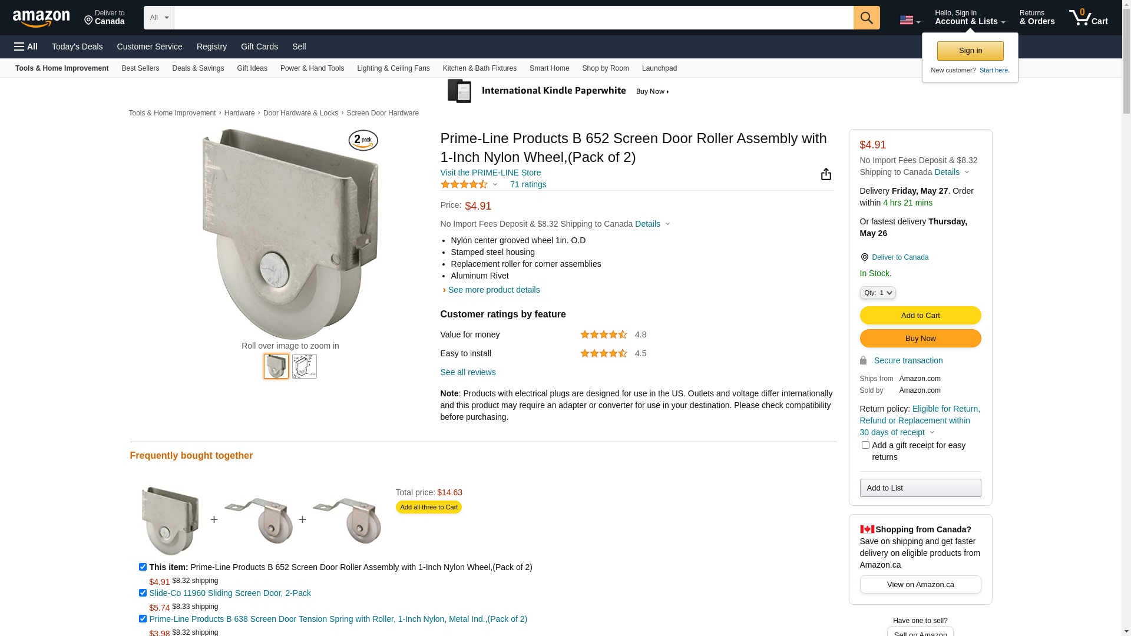Check the gift receipt checkbox

coord(865,445)
